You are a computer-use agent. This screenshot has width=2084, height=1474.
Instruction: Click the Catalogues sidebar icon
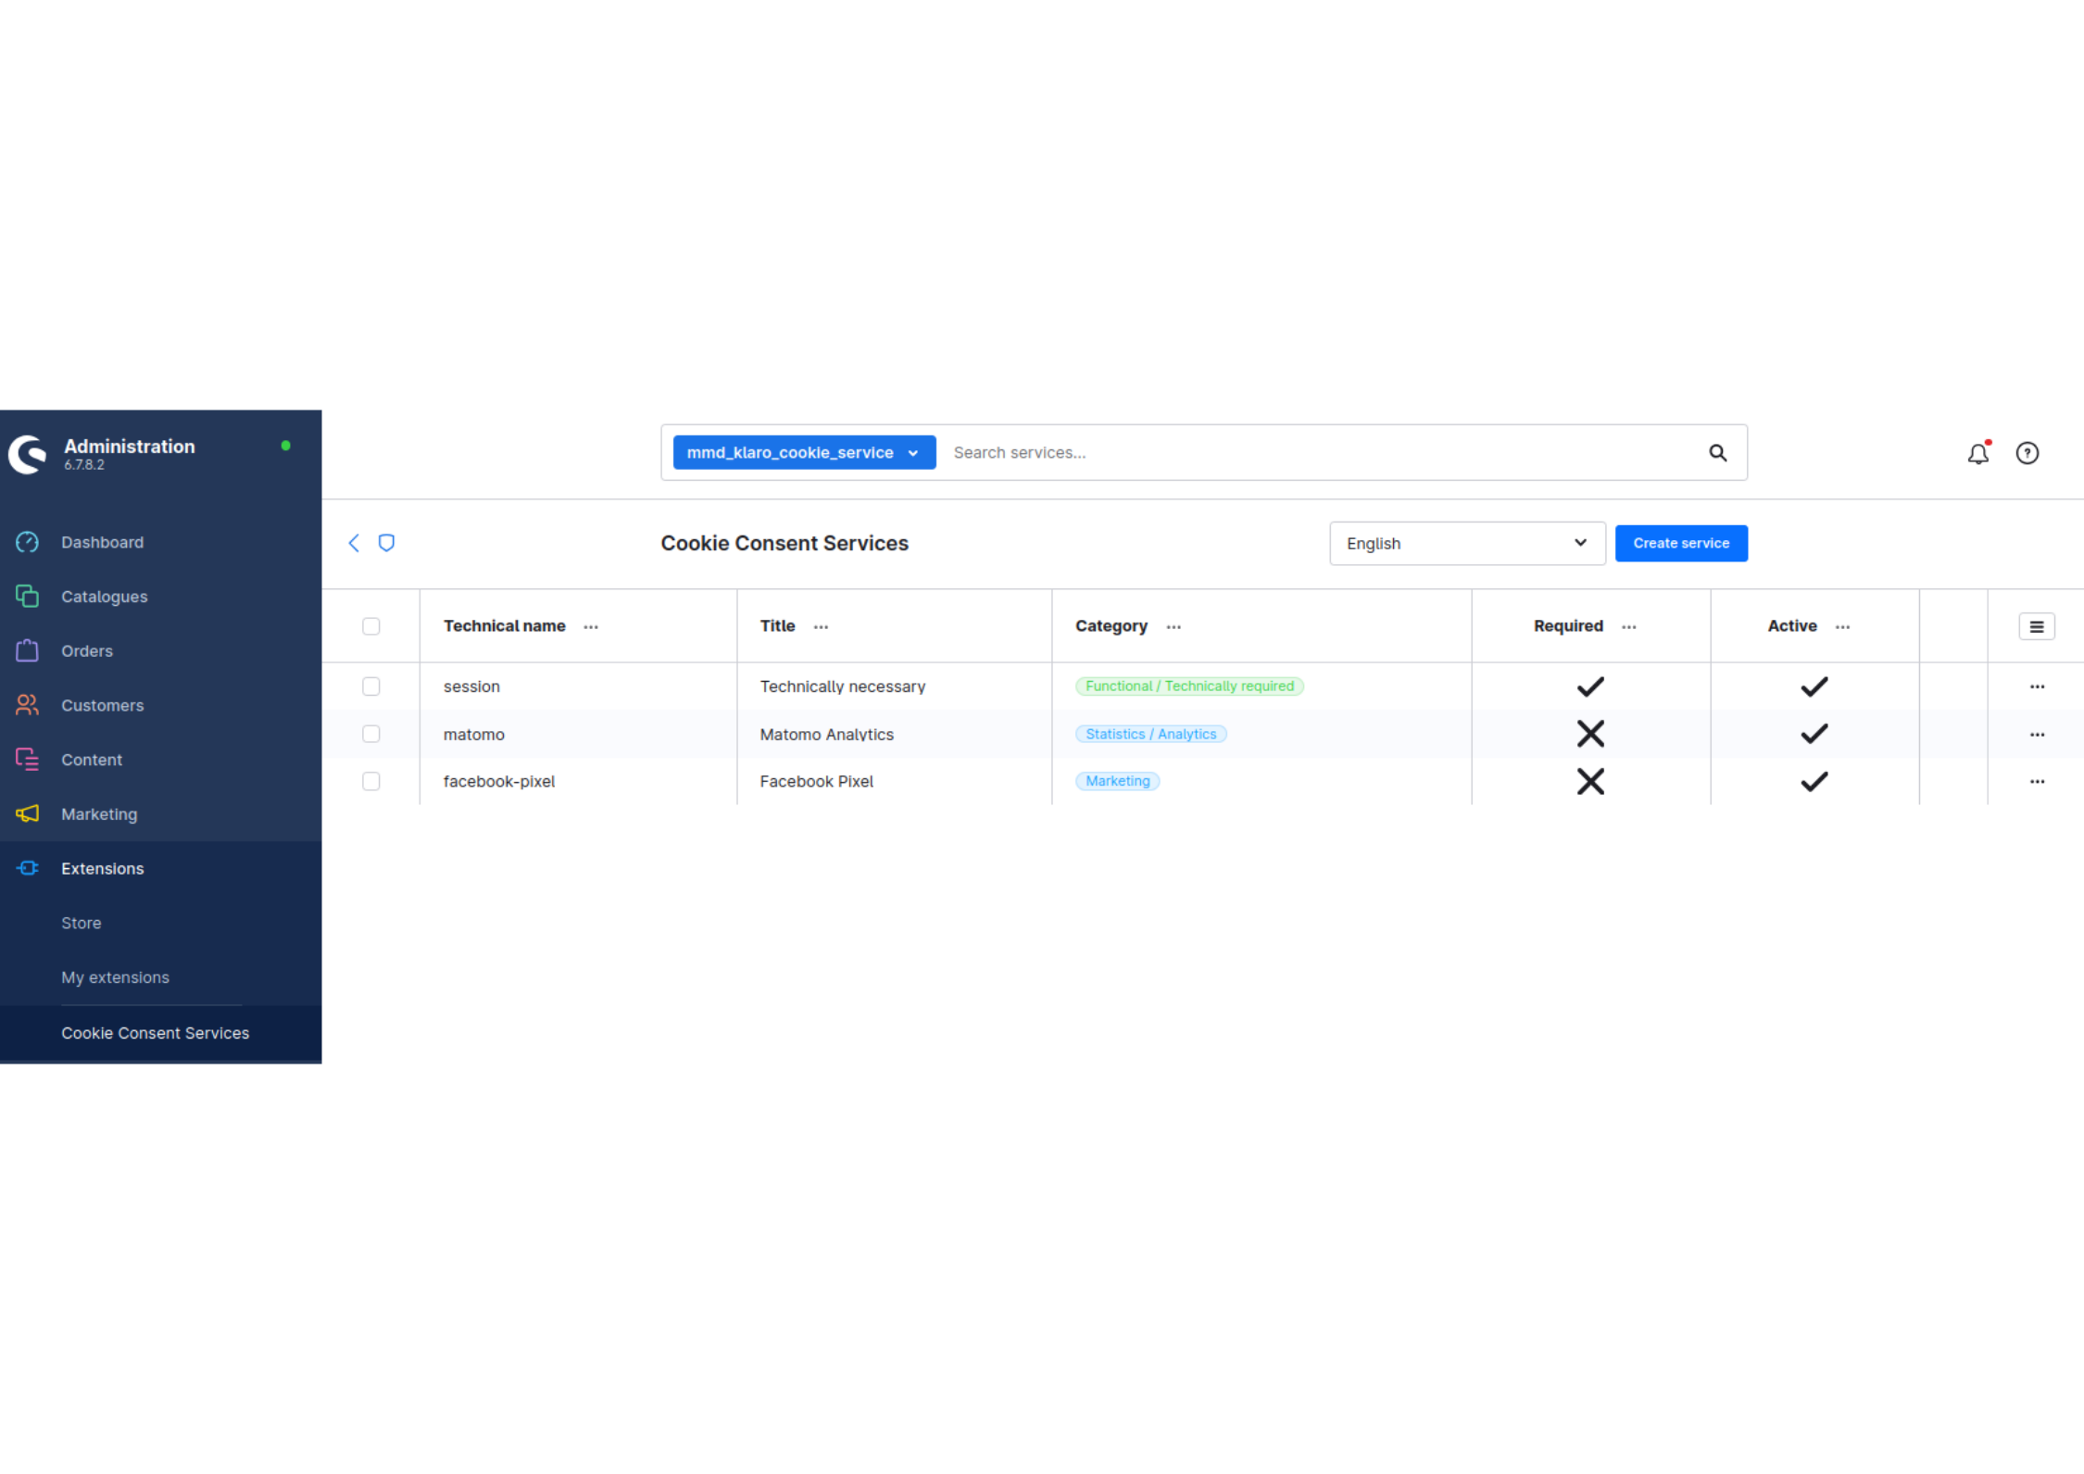coord(27,596)
